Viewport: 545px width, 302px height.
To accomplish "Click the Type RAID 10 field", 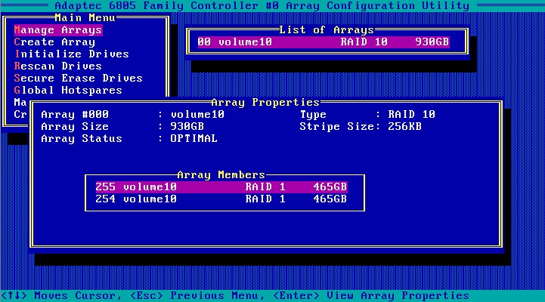I will click(367, 115).
